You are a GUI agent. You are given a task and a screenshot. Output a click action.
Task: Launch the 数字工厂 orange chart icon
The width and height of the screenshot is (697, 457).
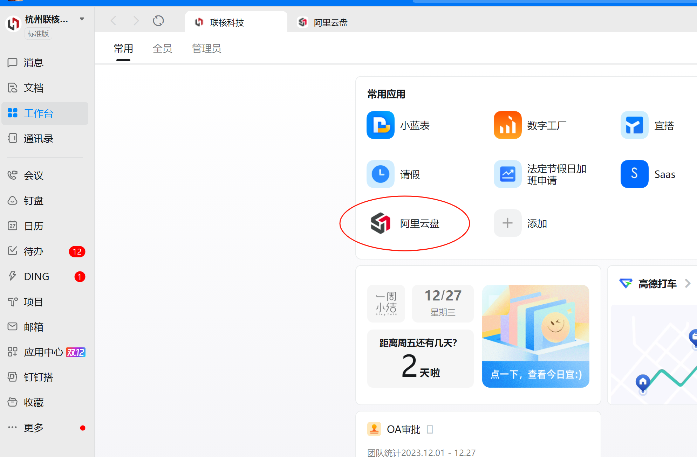point(507,125)
